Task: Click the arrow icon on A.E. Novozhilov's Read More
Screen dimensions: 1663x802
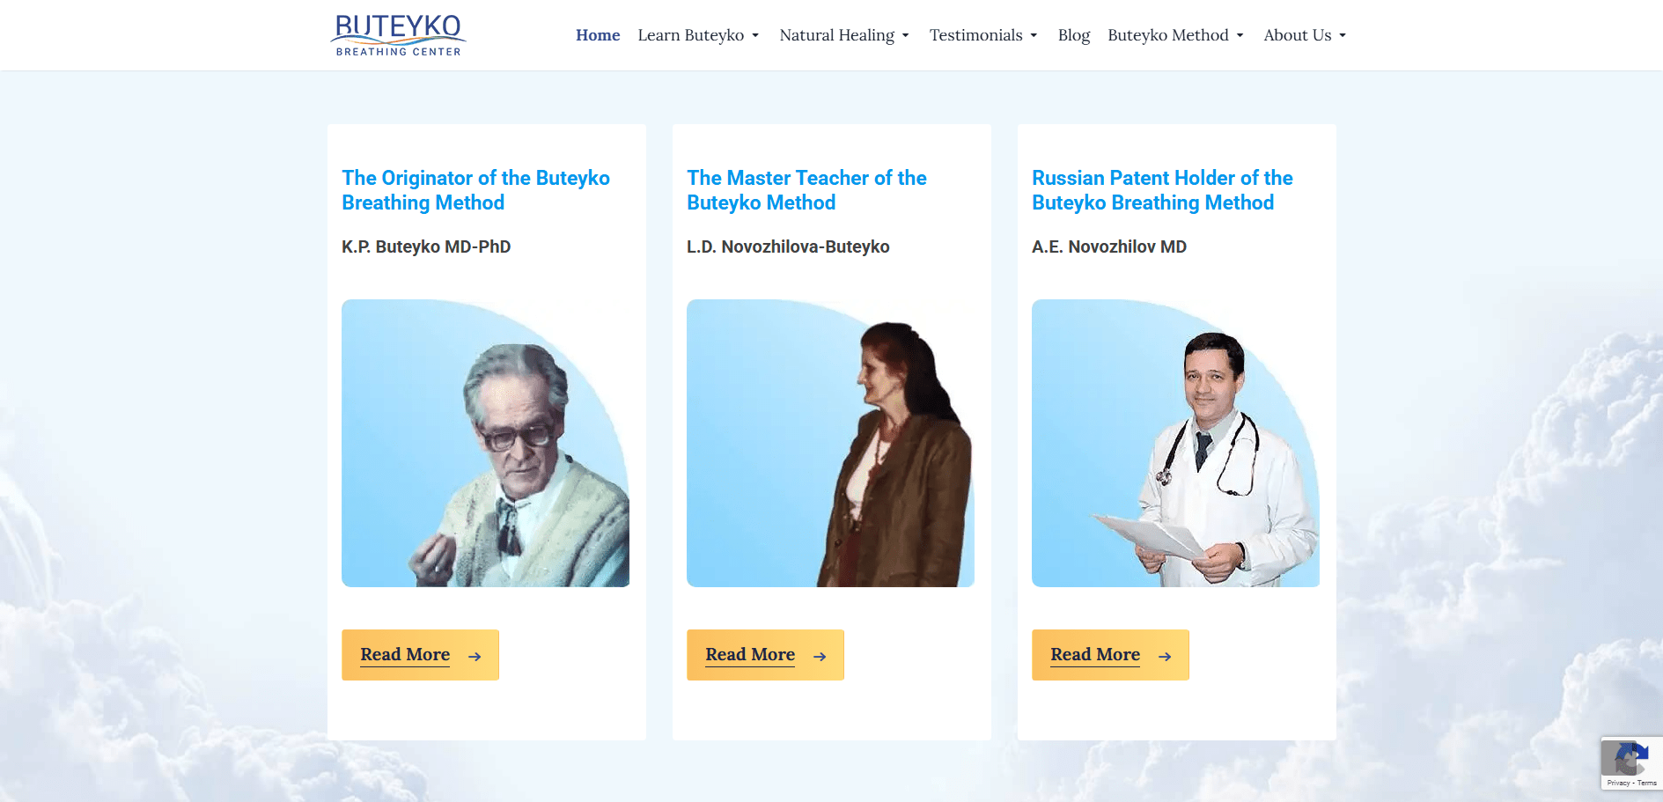Action: tap(1165, 656)
